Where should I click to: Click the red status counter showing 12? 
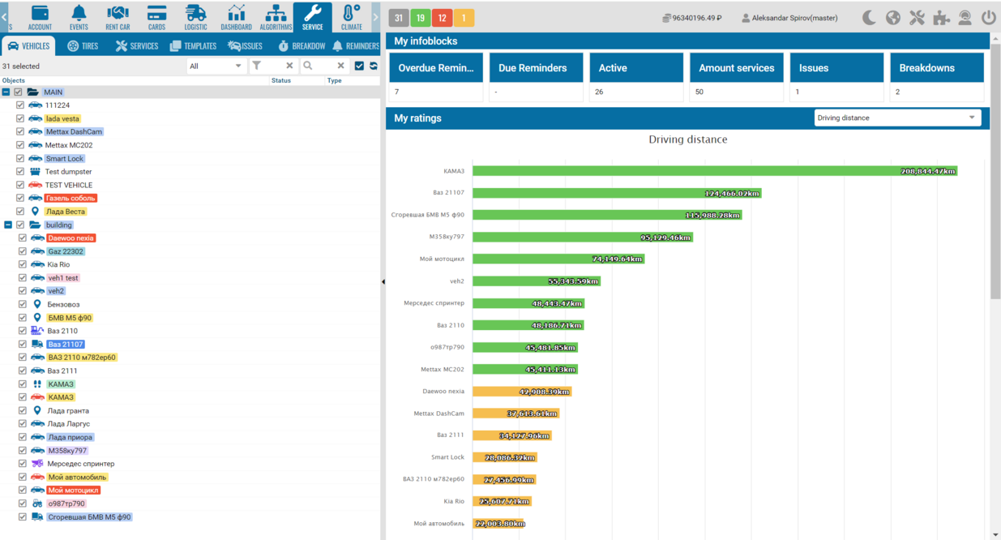[x=442, y=18]
